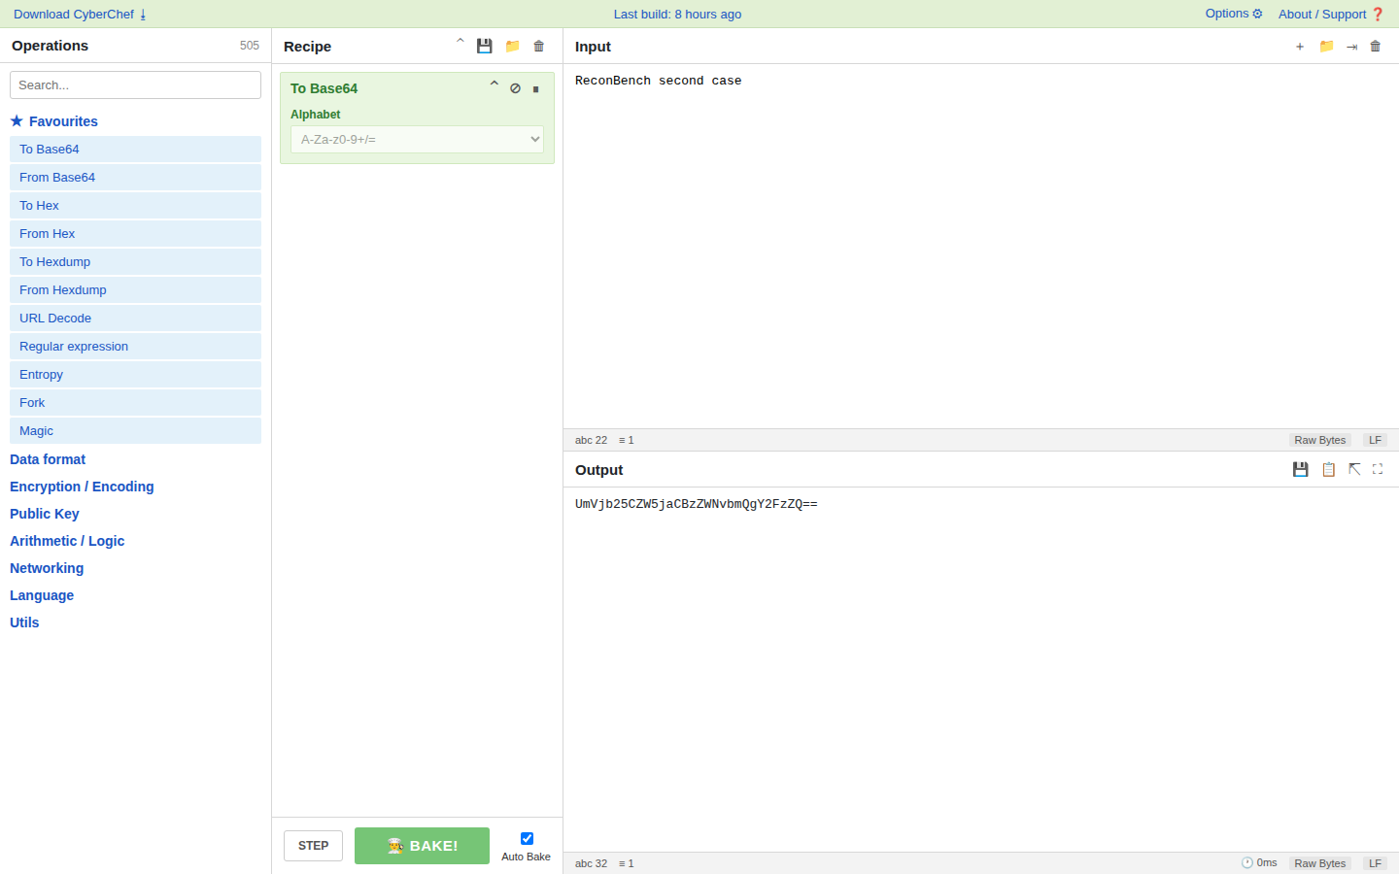Set breakpoint on To Base64 operation

tap(535, 89)
